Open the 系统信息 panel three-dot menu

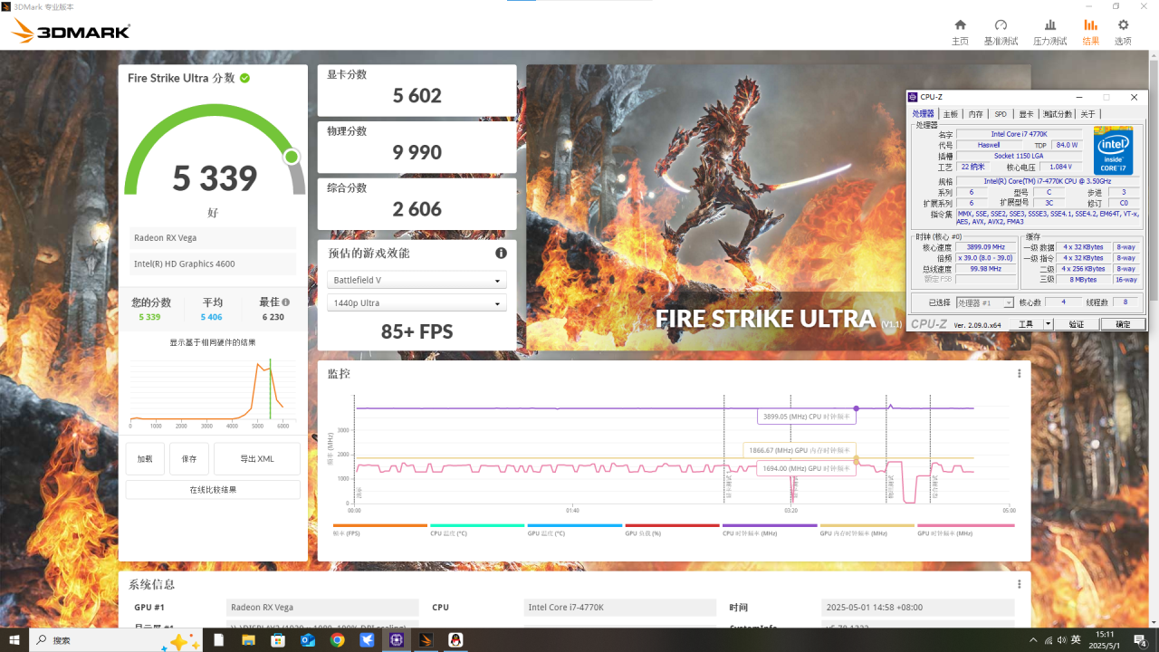coord(1020,584)
